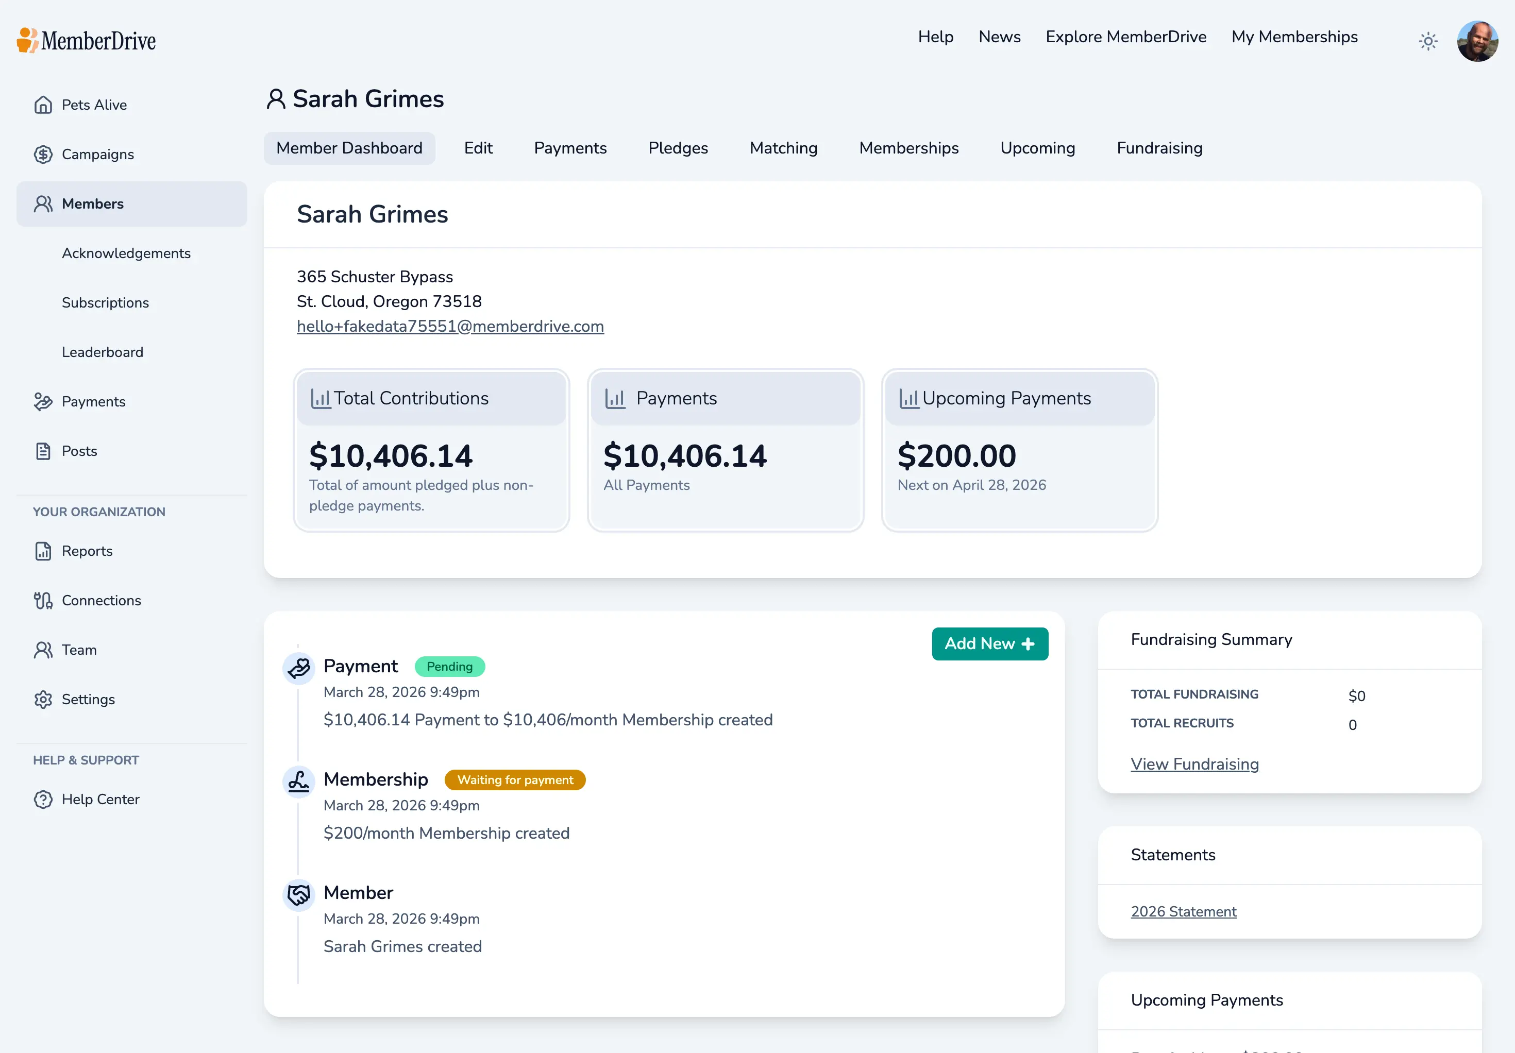Click the Settings gear icon

tap(43, 700)
